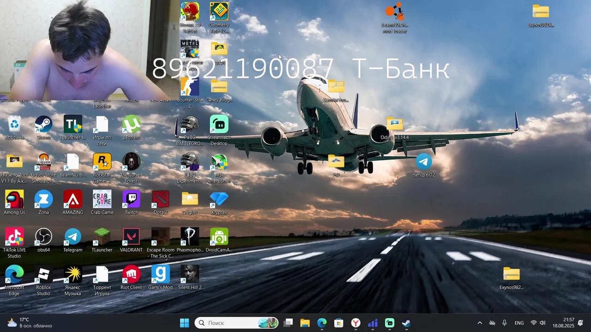Open Task View on the taskbar

click(x=288, y=323)
